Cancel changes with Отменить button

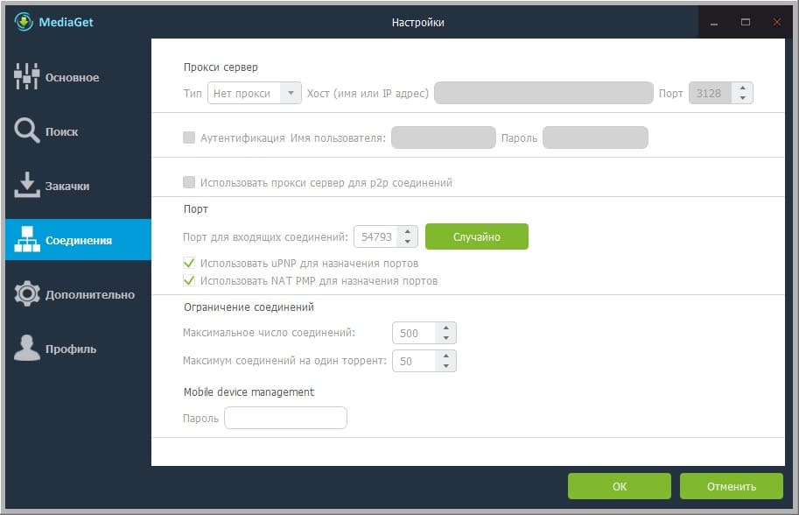click(x=732, y=486)
